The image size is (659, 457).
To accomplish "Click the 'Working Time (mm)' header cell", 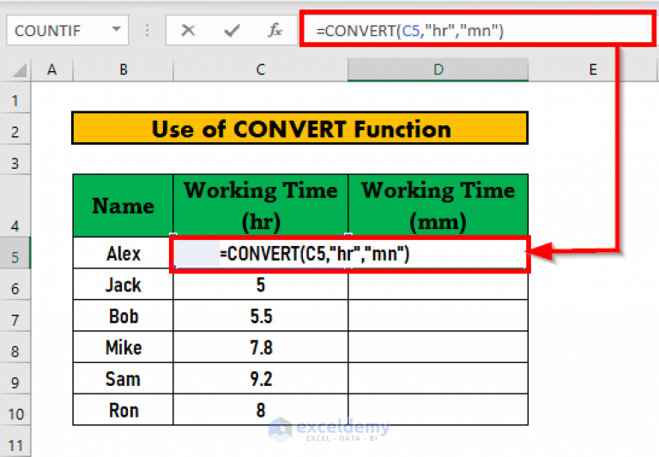I will coord(438,206).
